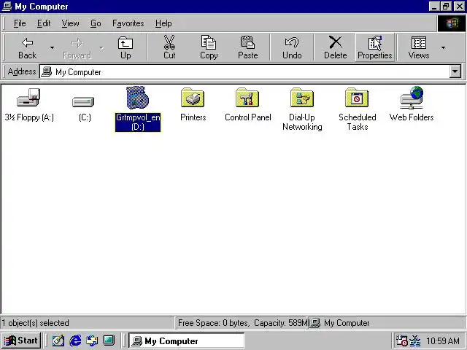This screenshot has width=467, height=350.
Task: Click the My Computer taskbar button
Action: pyautogui.click(x=187, y=341)
